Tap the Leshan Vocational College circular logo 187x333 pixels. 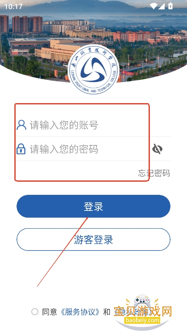(93, 69)
